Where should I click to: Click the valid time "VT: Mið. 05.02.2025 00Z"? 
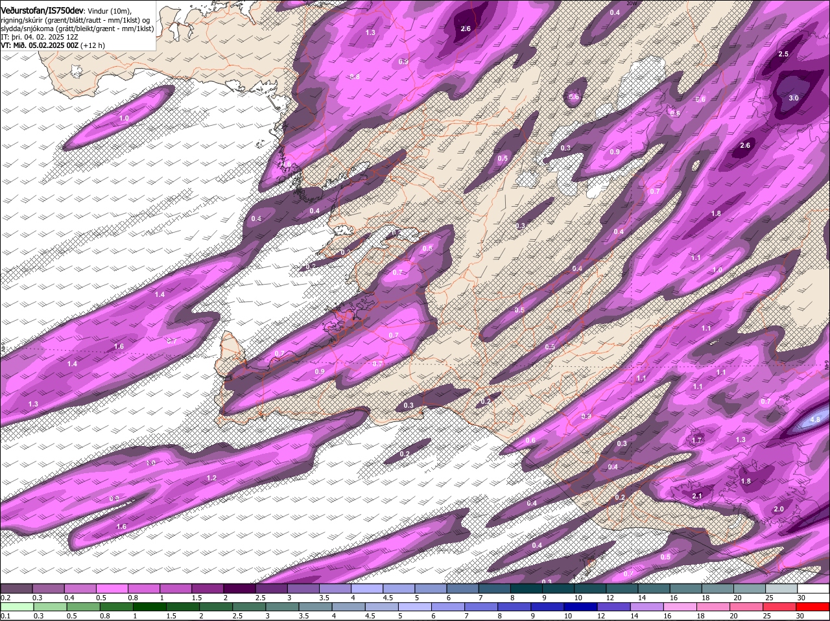point(40,45)
